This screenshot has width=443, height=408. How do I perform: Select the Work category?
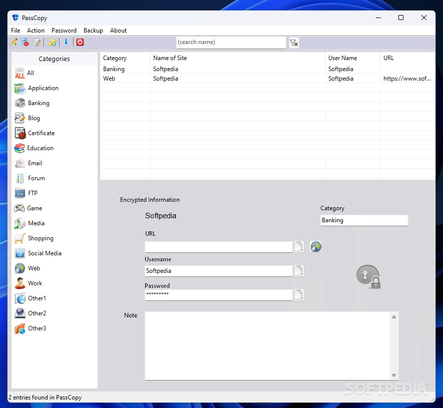[x=28, y=283]
